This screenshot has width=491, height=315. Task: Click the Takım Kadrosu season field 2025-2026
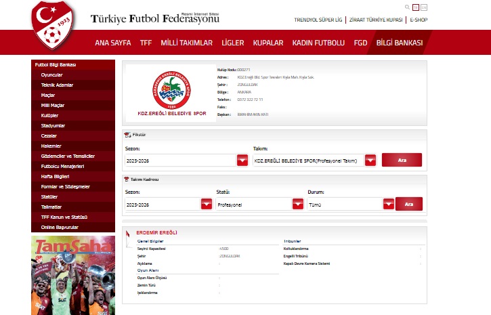(x=163, y=205)
